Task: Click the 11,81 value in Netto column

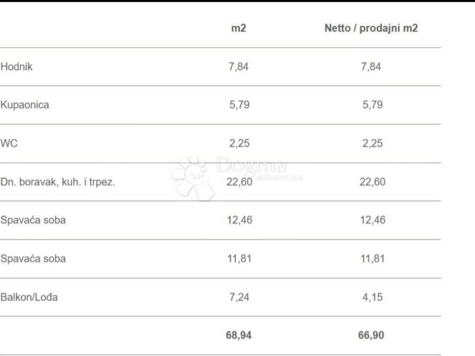Action: [x=372, y=258]
